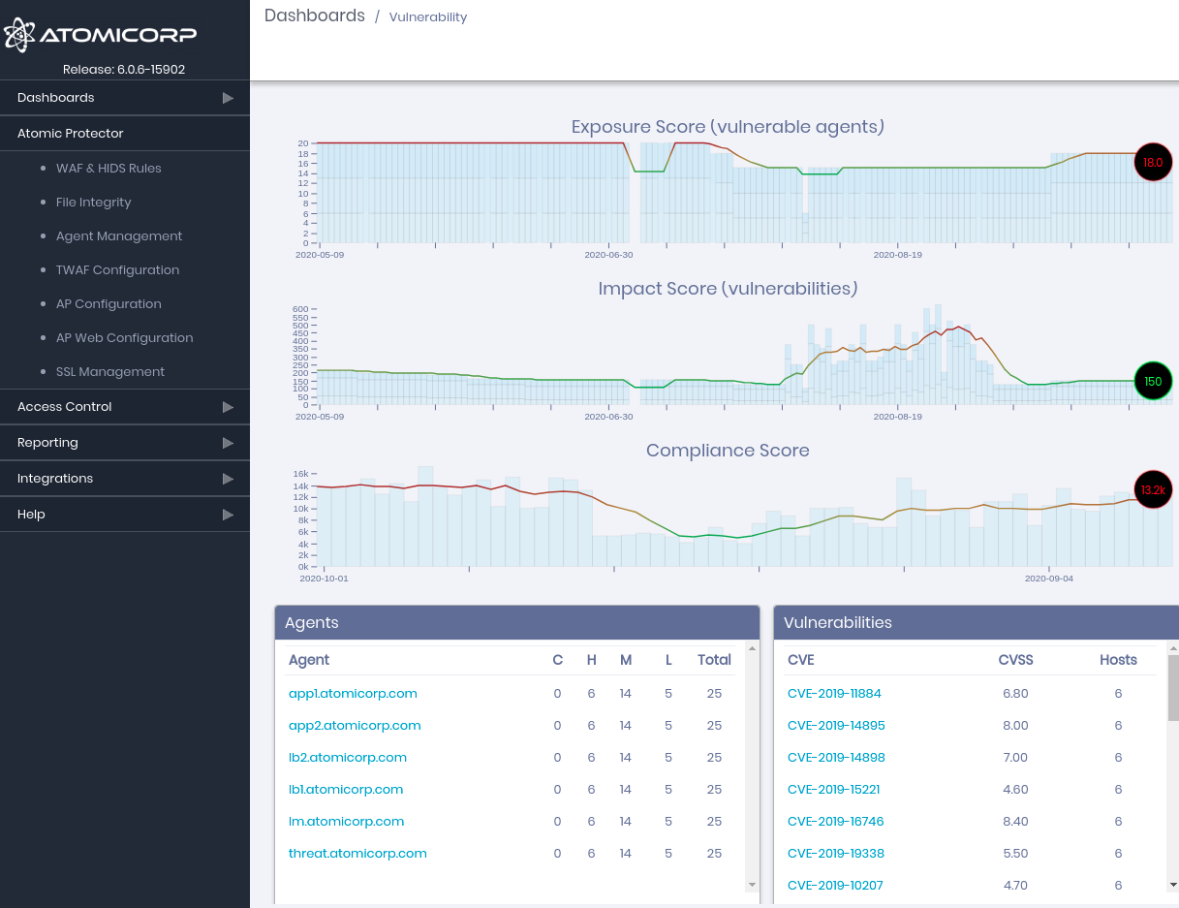Expand the Help menu arrow

[228, 515]
